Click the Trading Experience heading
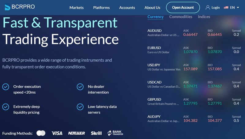 pos(61,40)
